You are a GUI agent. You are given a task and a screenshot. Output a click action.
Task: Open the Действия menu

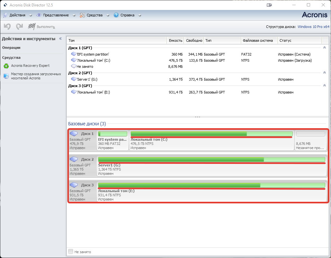coord(17,15)
